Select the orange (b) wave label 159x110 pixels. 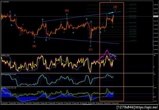[67, 10]
